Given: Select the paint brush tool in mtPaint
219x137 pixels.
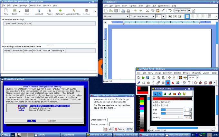Looking at the screenshot, I should click(x=138, y=83).
